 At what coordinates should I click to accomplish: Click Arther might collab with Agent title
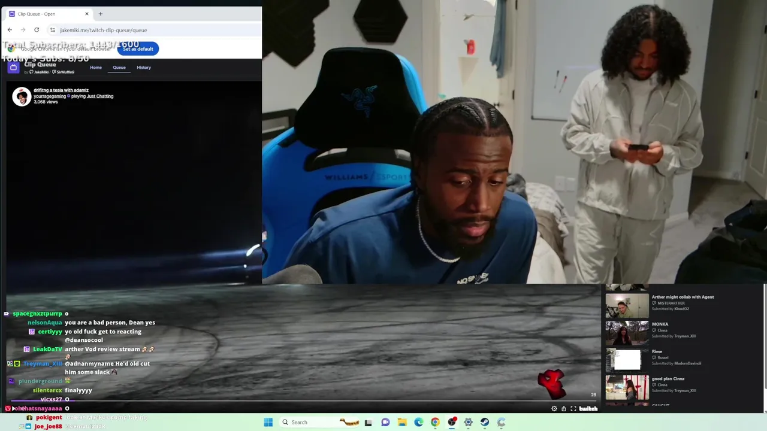683,297
